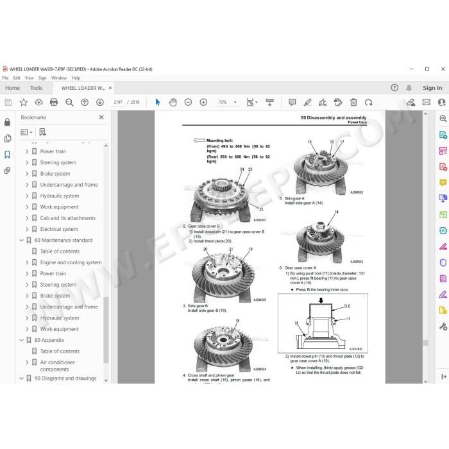
Task: Add a comment sticky note
Action: tap(292, 102)
